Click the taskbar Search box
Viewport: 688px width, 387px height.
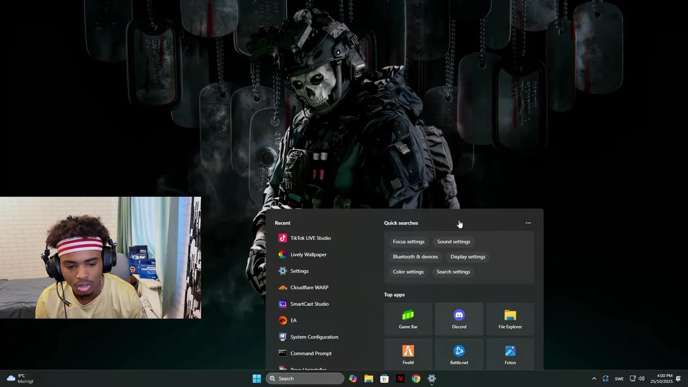point(305,378)
